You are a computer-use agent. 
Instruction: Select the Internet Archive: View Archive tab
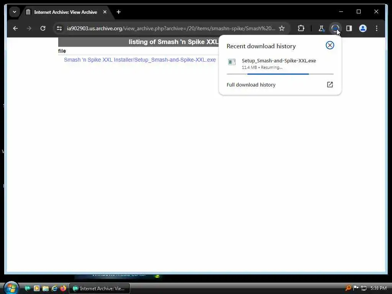tap(66, 12)
